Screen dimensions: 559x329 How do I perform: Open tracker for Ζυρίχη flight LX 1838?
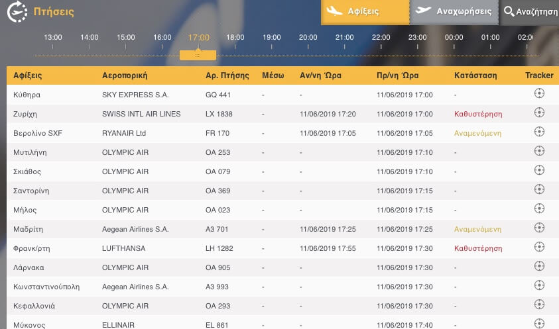click(539, 113)
